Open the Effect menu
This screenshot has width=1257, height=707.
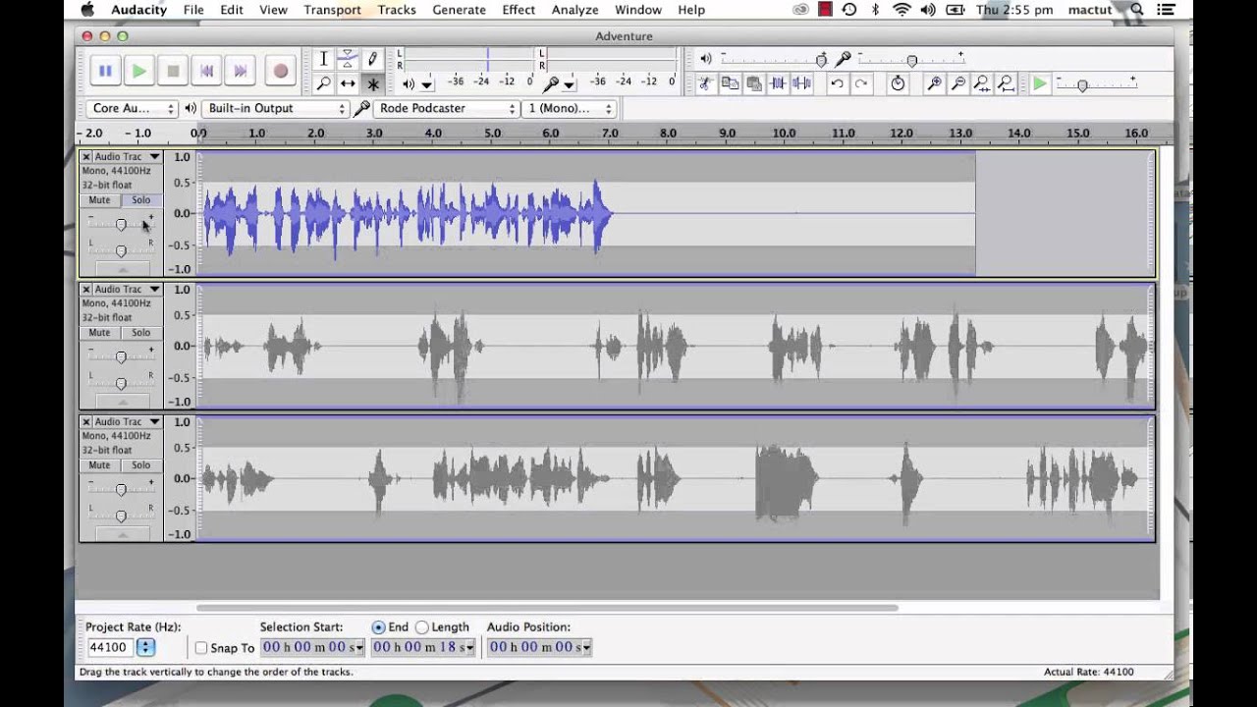(519, 10)
